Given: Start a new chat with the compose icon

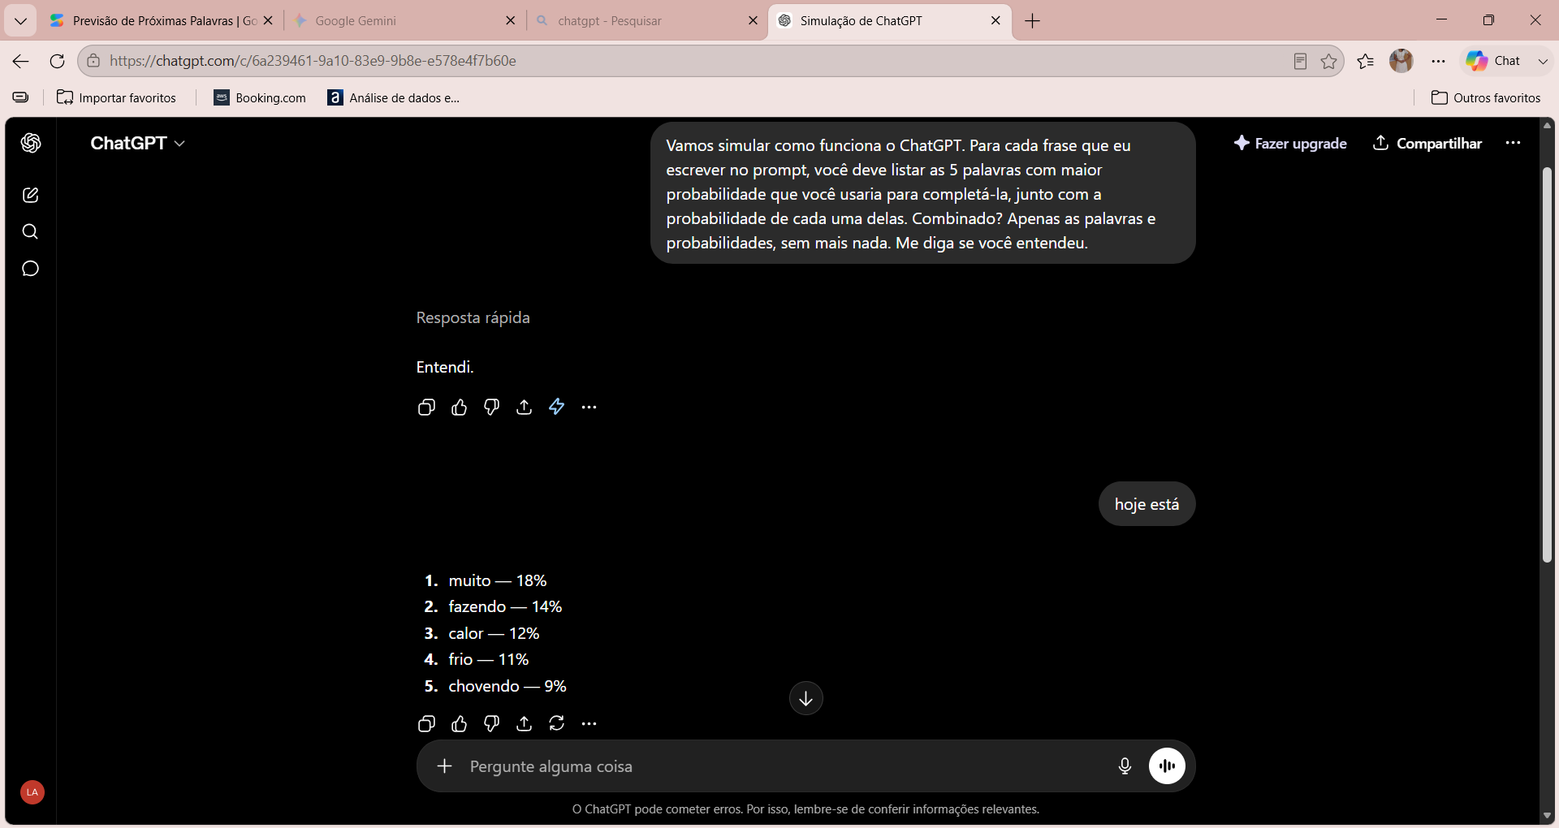Looking at the screenshot, I should point(31,195).
